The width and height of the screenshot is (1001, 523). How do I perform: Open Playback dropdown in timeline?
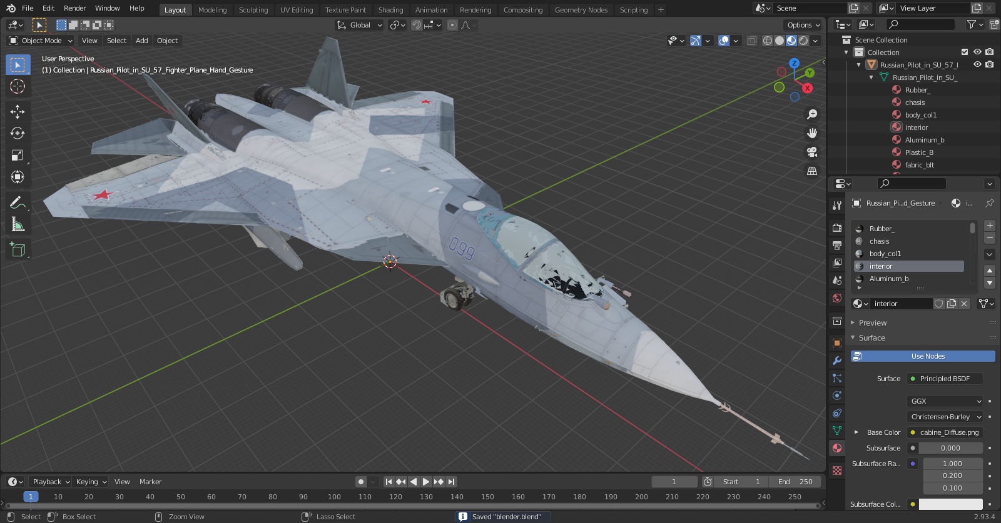tap(50, 482)
